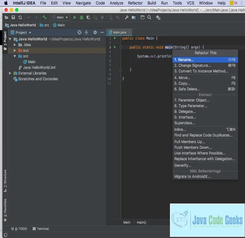Choose Change Signature... option
This screenshot has height=238, width=245.
205,65
